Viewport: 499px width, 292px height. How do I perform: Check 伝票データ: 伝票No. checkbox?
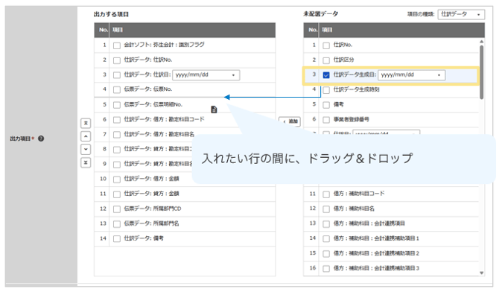pyautogui.click(x=117, y=90)
